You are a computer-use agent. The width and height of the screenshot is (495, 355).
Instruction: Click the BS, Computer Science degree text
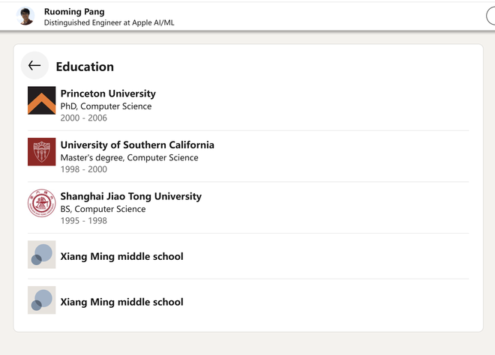[x=103, y=209]
